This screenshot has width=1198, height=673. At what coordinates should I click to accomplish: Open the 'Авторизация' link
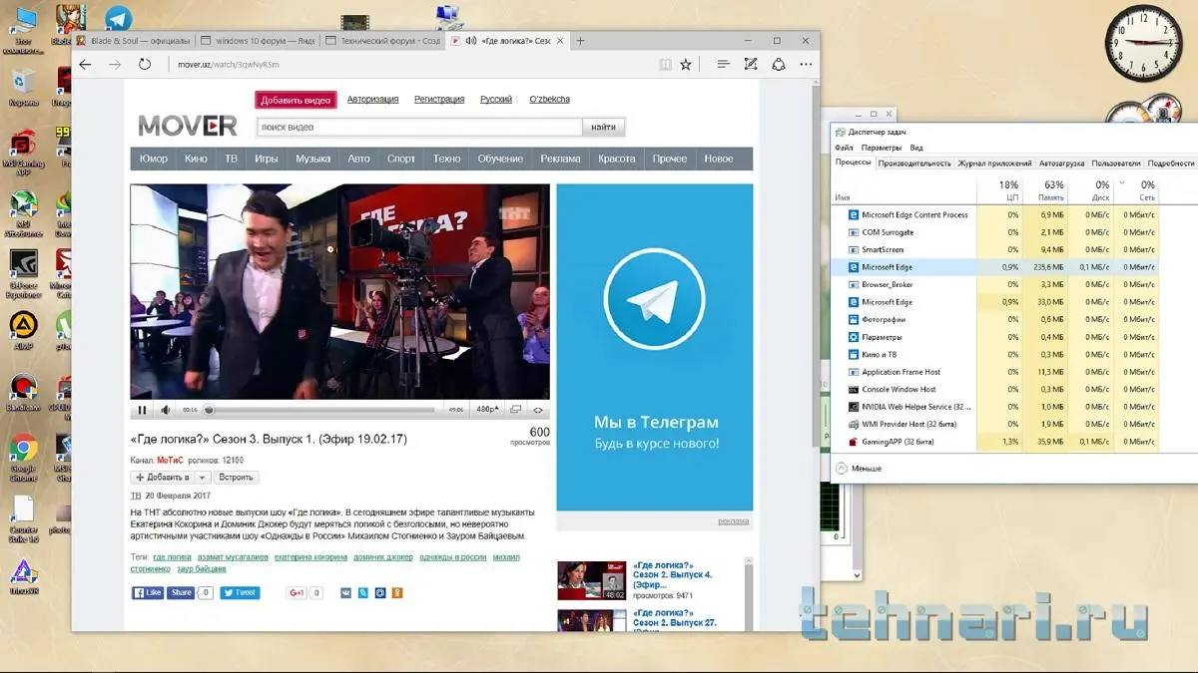point(372,100)
